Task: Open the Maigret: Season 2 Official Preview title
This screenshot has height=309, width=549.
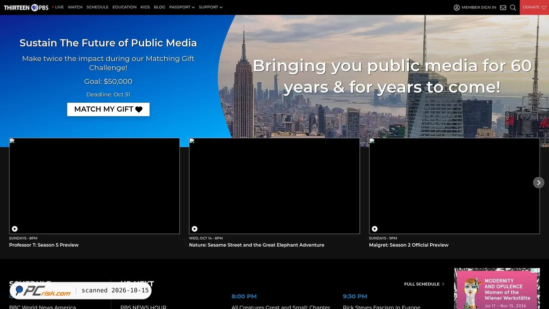Action: pyautogui.click(x=409, y=245)
